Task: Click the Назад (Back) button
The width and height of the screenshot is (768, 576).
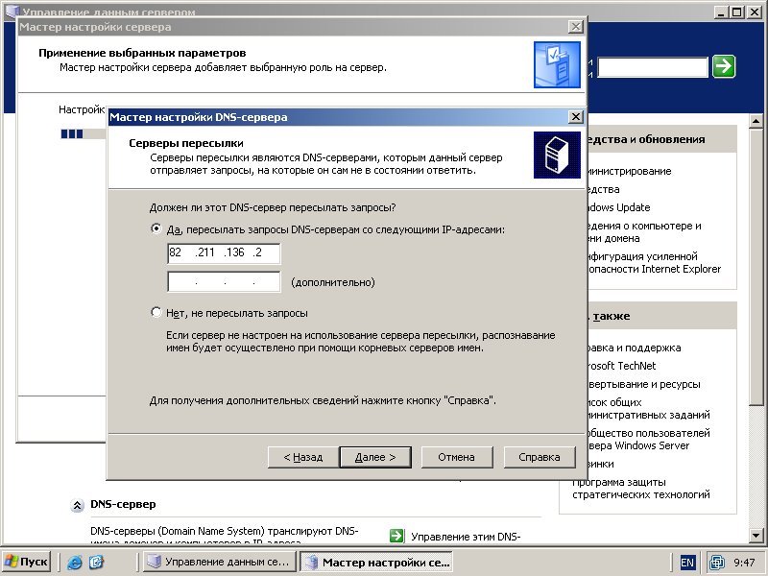Action: coord(302,457)
